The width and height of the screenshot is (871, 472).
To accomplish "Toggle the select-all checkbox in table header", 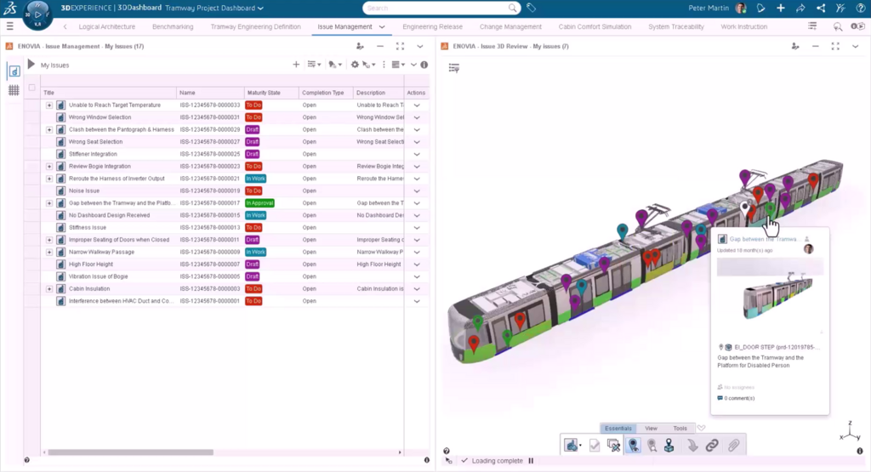I will [x=32, y=88].
